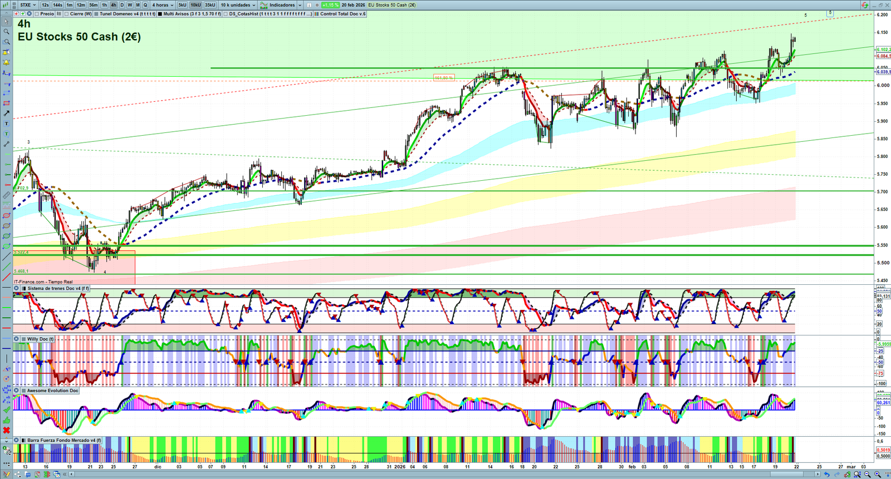Toggle Barra Fuerza Fondo Mercado square

click(x=23, y=440)
